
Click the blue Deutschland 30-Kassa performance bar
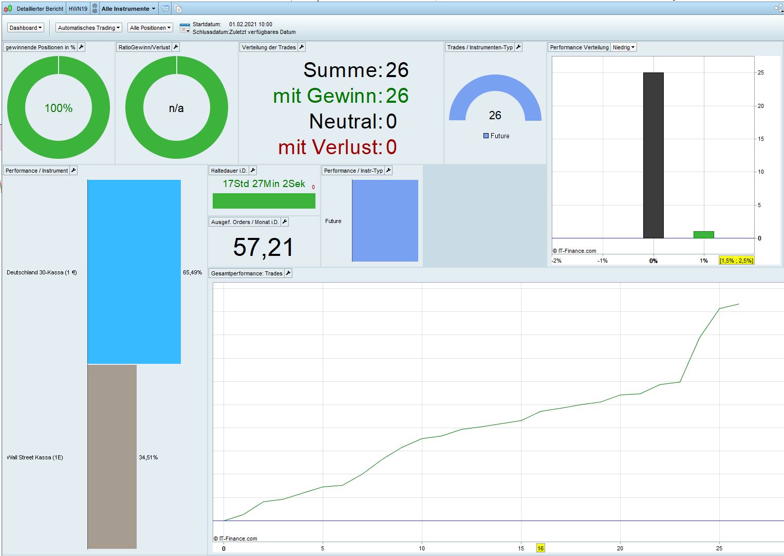pyautogui.click(x=134, y=272)
